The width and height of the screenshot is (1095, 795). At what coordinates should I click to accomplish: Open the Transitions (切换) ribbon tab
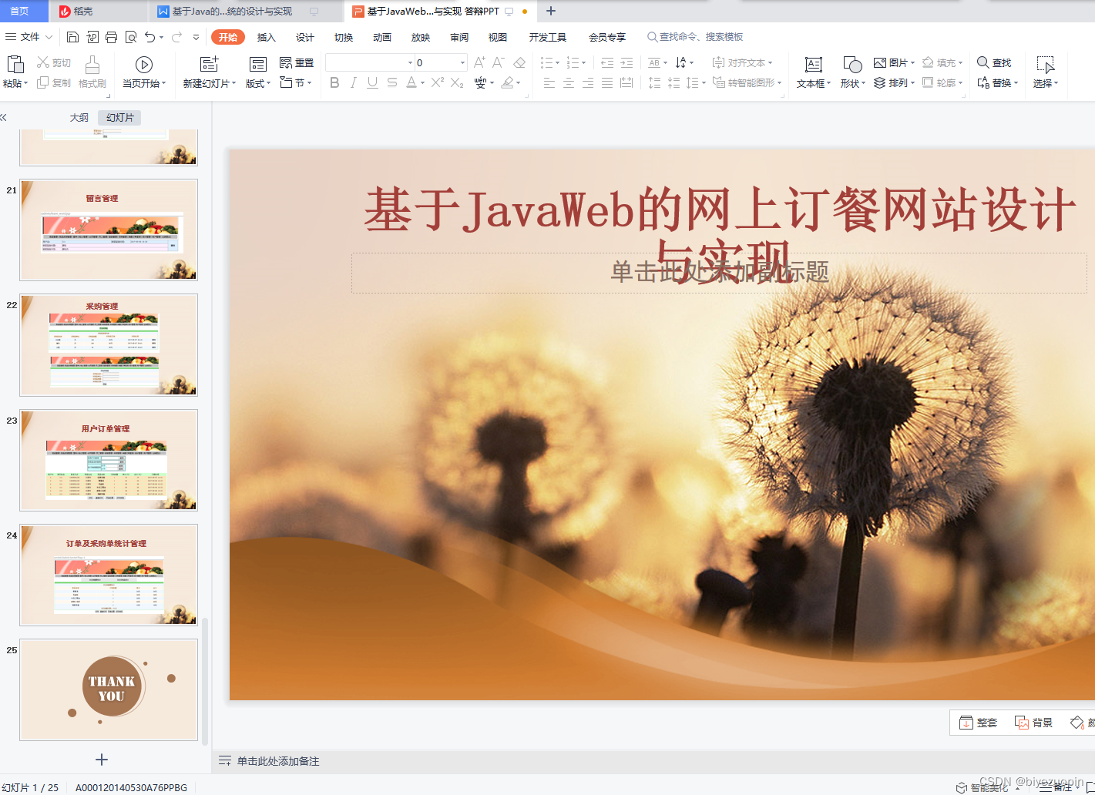click(x=344, y=37)
